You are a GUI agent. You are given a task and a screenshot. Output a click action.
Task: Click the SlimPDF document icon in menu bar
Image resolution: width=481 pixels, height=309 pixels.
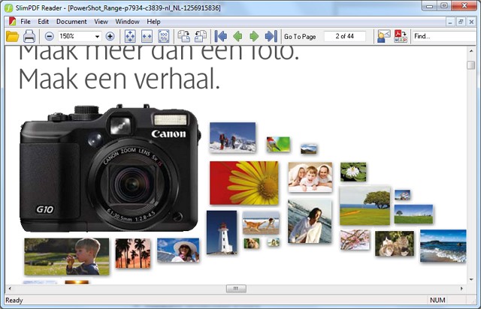12,22
